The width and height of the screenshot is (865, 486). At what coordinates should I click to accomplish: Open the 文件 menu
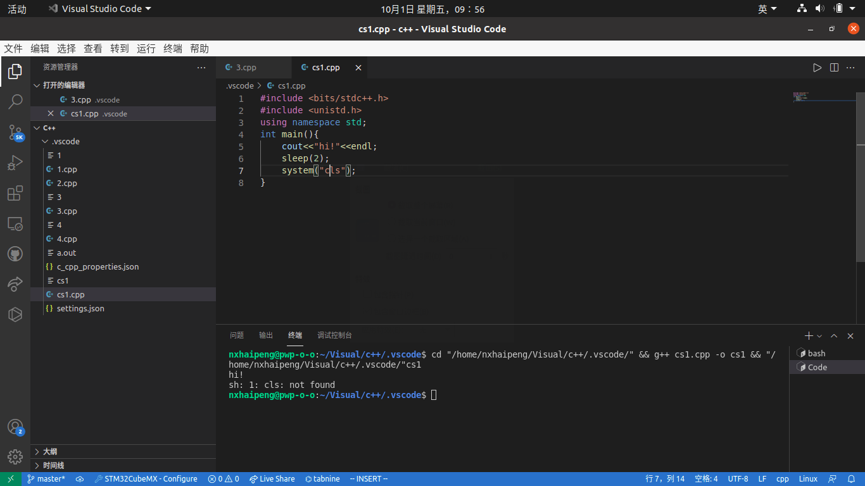(13, 49)
